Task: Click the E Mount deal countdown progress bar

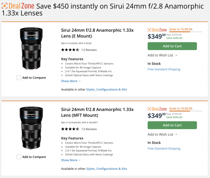Action: 186,32
